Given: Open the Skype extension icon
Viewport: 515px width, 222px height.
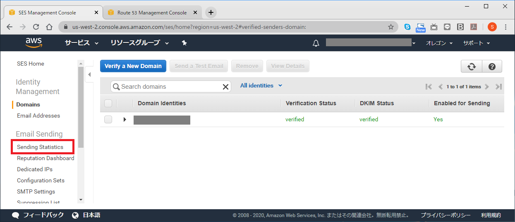Looking at the screenshot, I should [407, 27].
